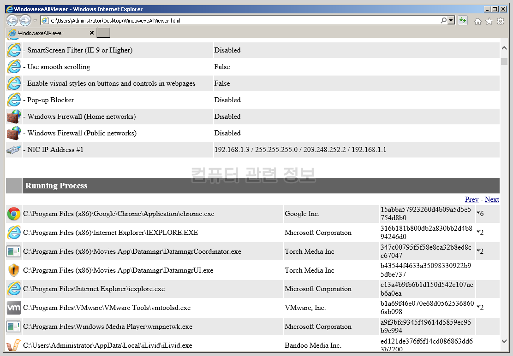Click 'Windows Firewall (Public networks)' label

click(x=82, y=133)
